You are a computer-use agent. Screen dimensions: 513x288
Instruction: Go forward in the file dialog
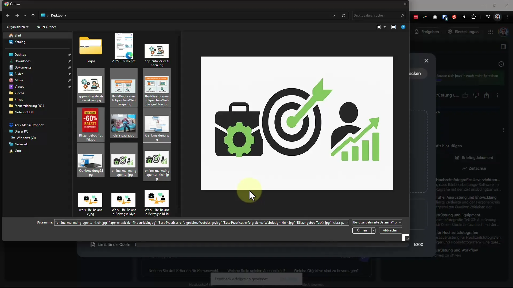tap(17, 15)
